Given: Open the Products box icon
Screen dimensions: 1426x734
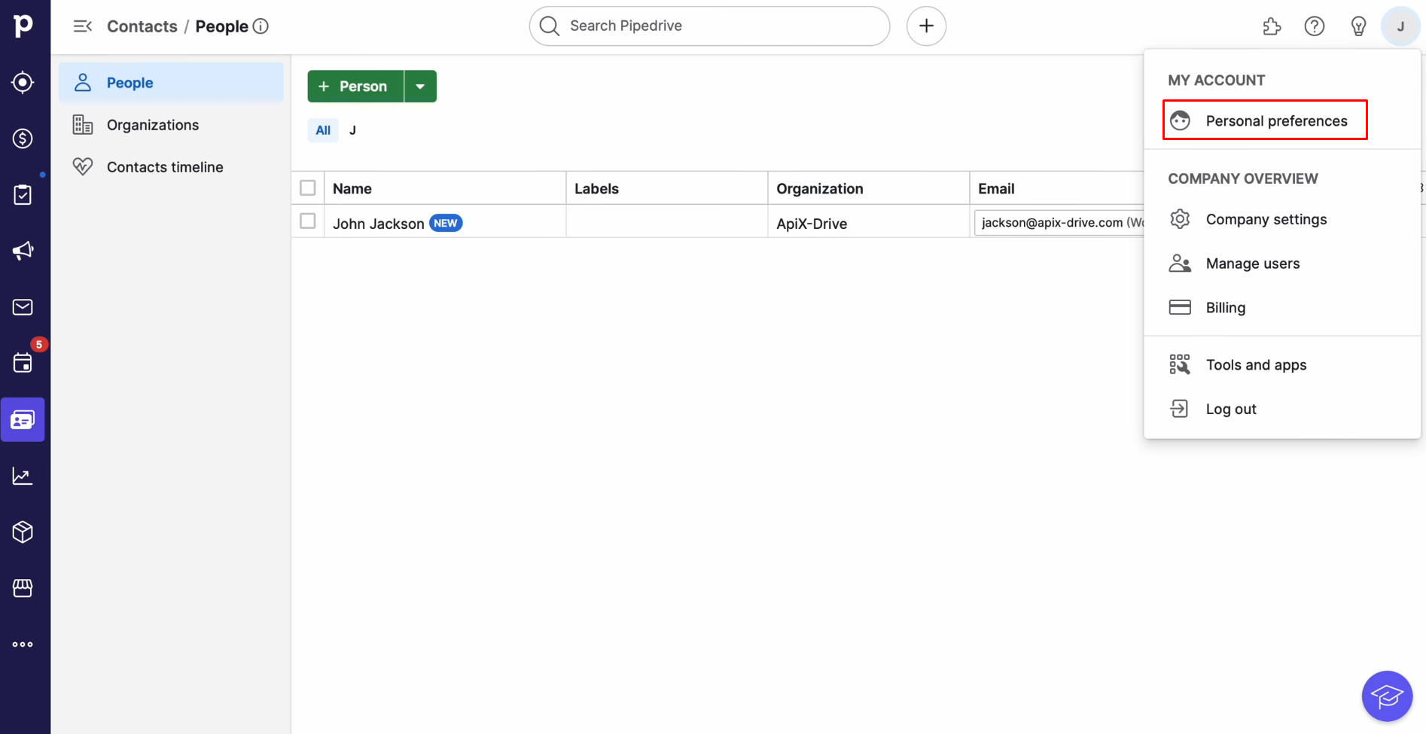Looking at the screenshot, I should coord(23,531).
